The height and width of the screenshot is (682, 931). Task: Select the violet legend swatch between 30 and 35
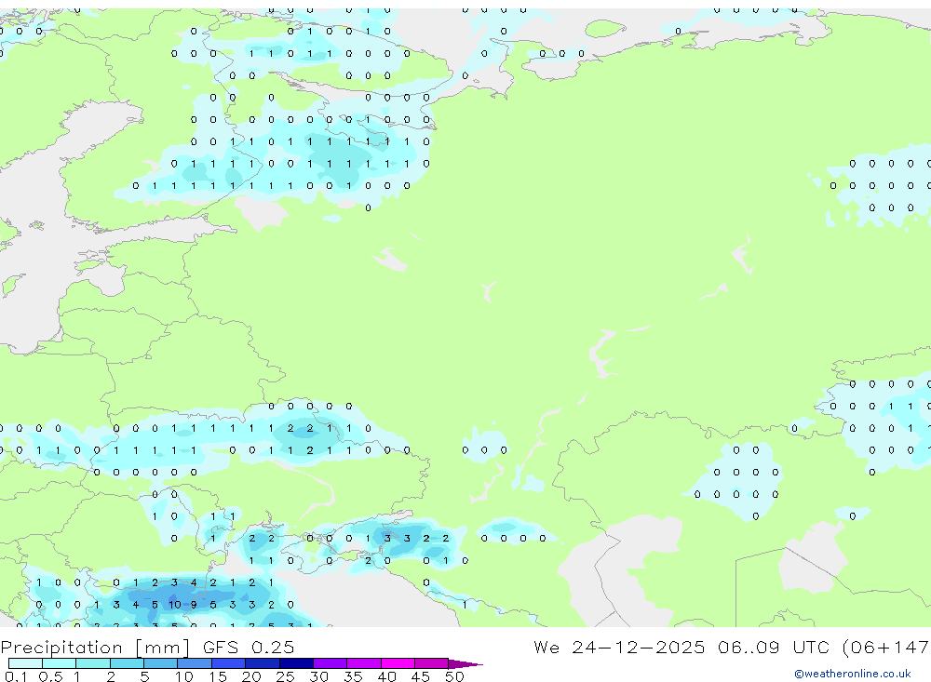[330, 663]
